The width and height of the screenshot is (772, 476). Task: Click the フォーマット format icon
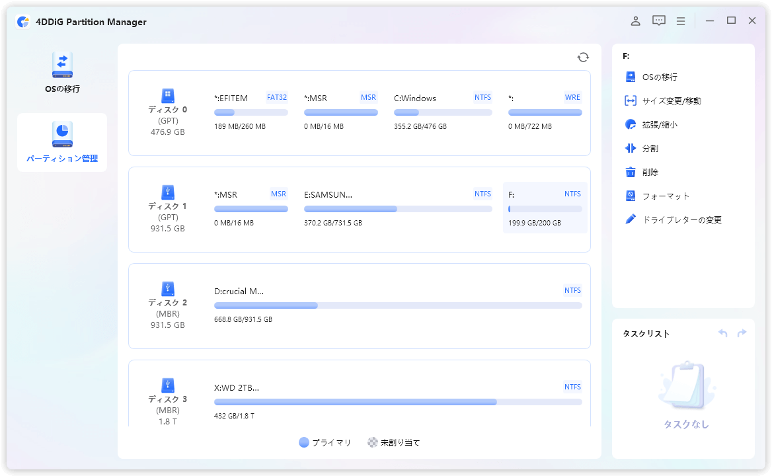[630, 196]
